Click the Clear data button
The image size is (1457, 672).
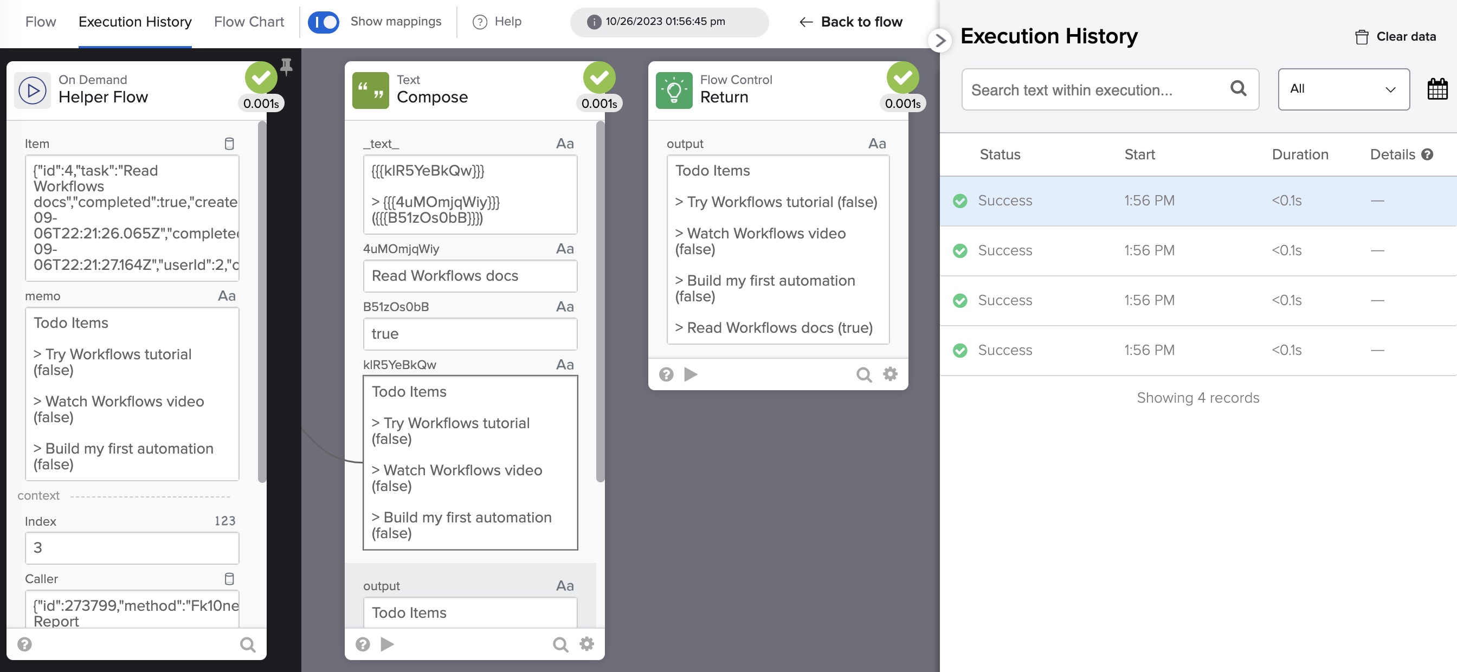1394,37
